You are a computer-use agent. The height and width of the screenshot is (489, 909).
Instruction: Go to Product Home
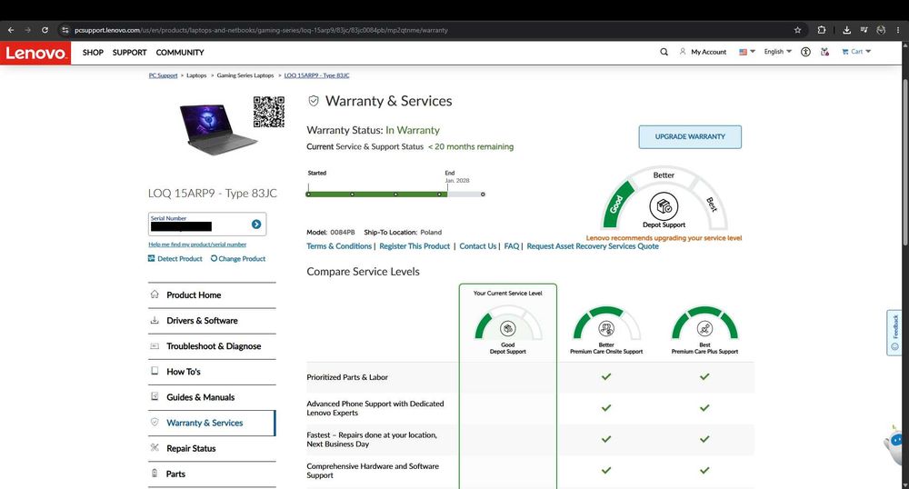212,294
